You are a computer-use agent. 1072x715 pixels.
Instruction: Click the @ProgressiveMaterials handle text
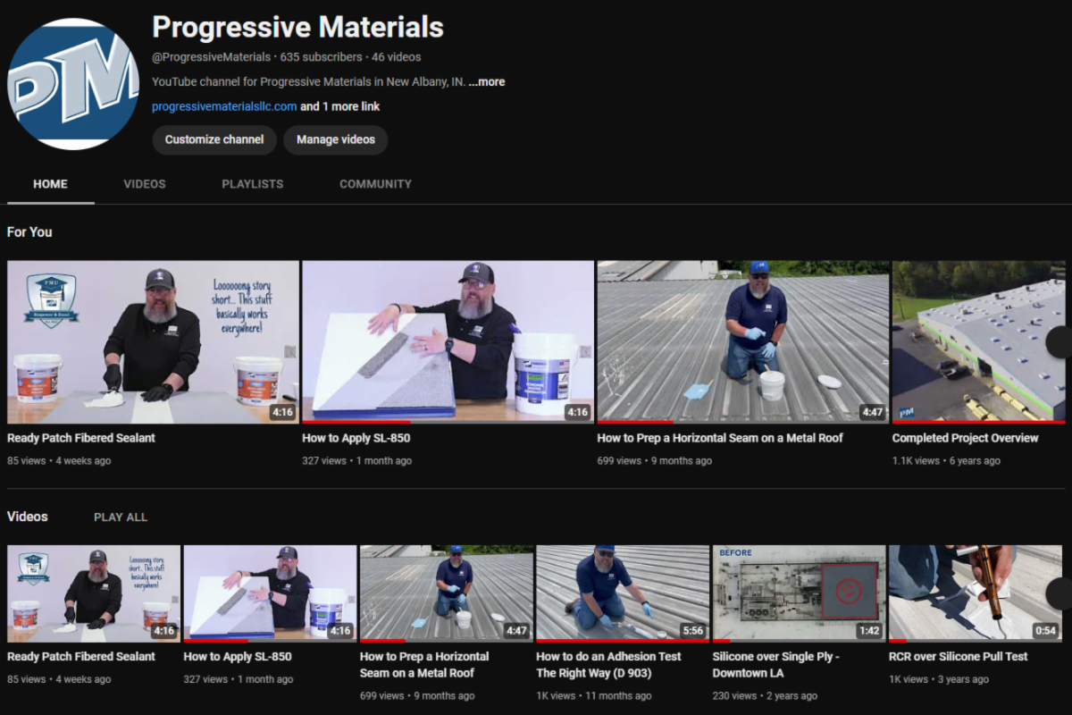tap(211, 56)
